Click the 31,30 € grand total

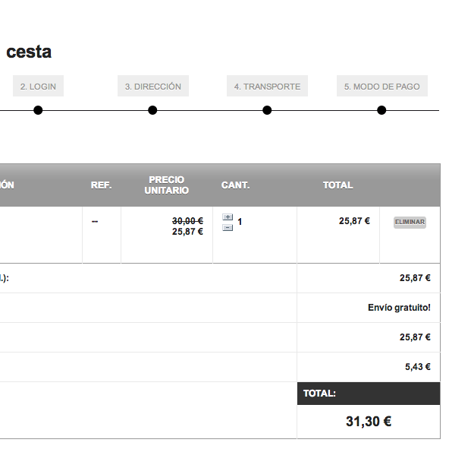click(369, 422)
